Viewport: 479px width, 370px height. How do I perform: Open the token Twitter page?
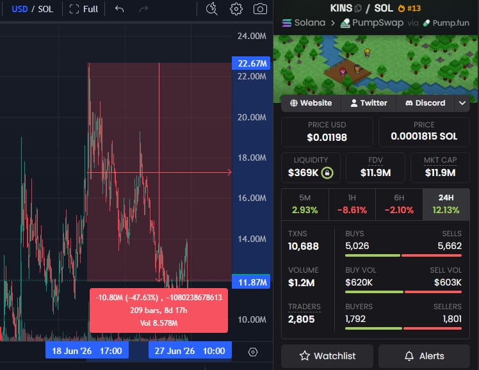pos(369,103)
